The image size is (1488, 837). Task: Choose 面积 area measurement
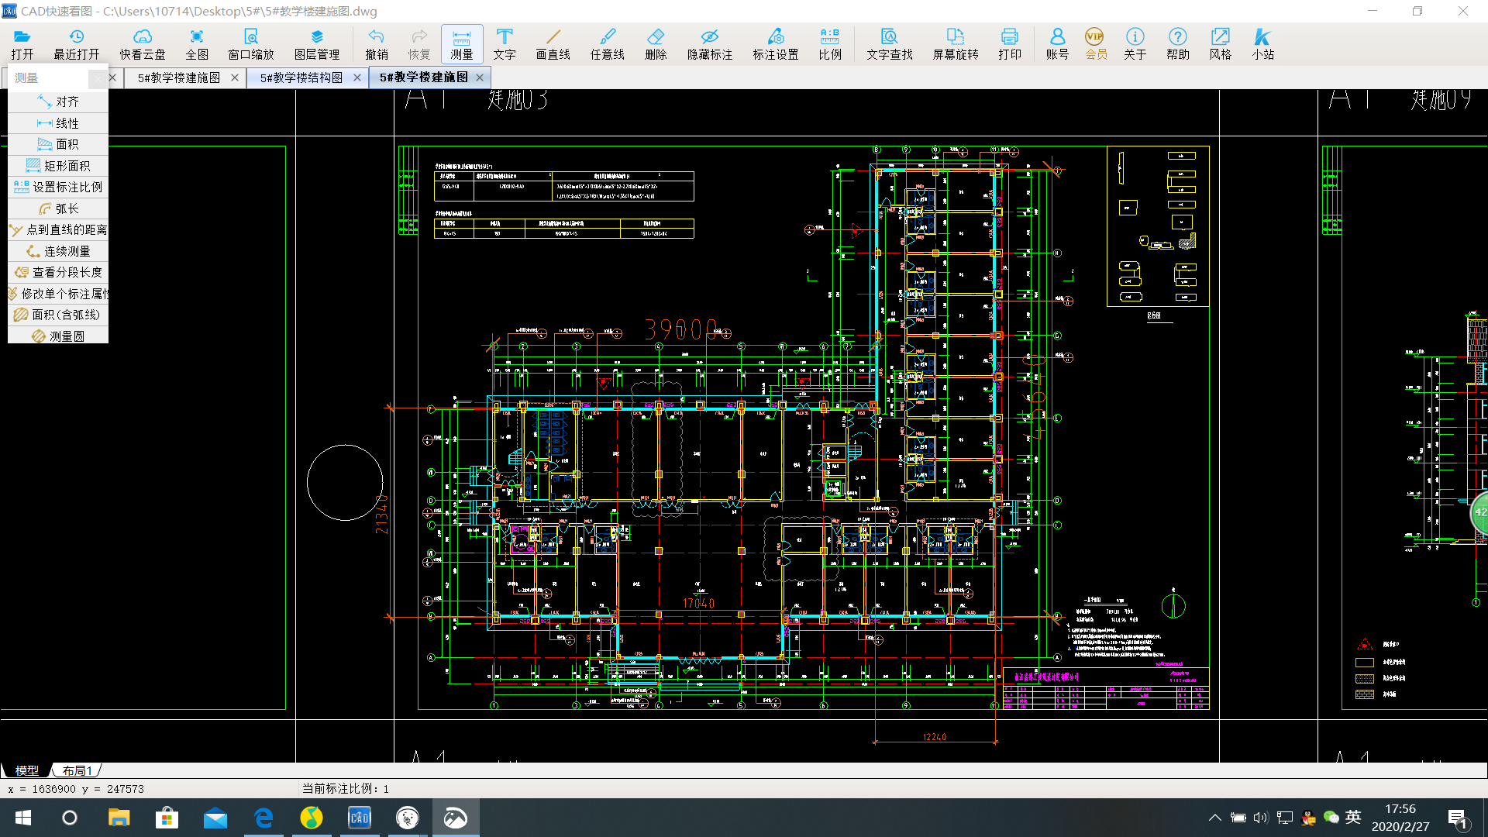click(58, 144)
